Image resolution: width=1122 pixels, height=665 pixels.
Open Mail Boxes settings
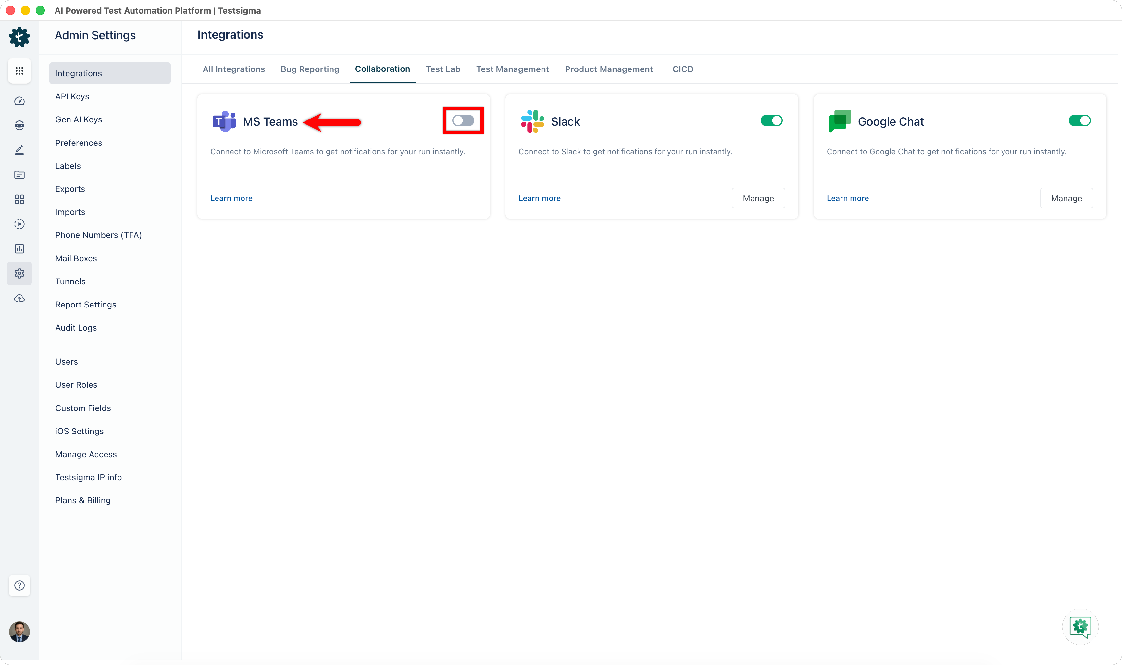(x=76, y=258)
